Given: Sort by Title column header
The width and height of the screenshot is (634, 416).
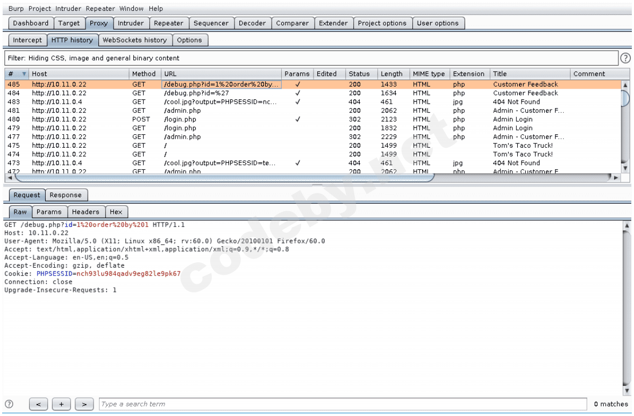Looking at the screenshot, I should [530, 74].
